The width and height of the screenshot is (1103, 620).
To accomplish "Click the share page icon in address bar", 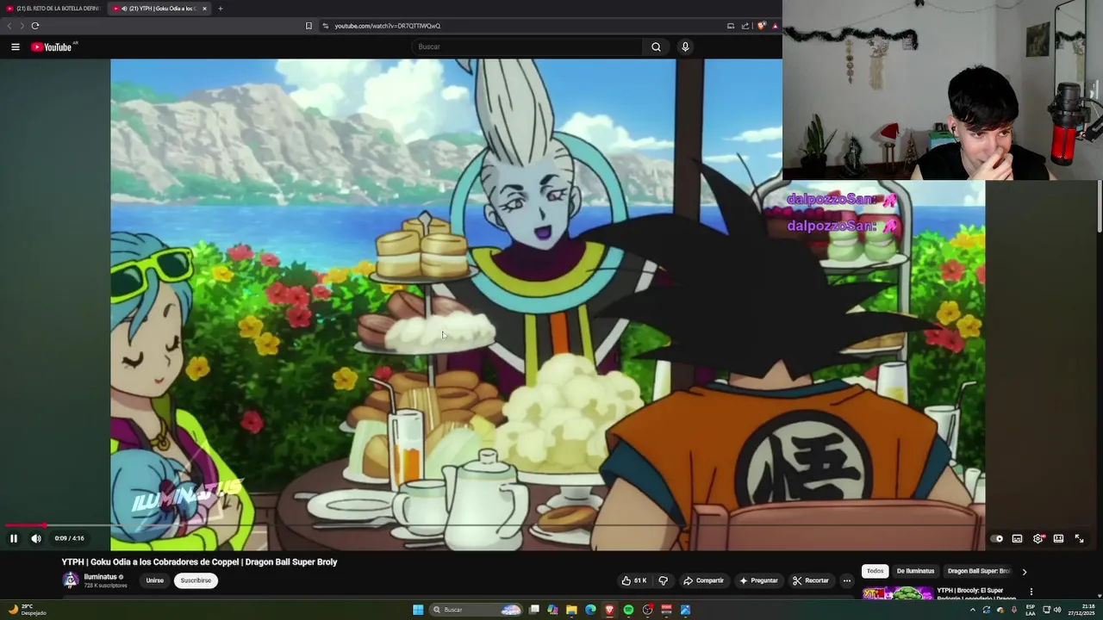I will 745,26.
